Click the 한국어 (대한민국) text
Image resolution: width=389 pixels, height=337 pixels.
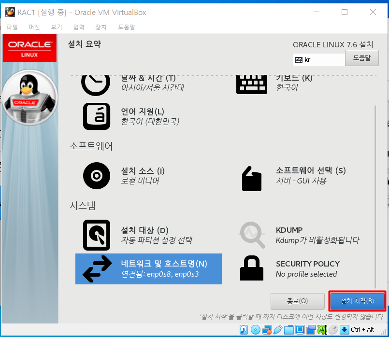150,122
